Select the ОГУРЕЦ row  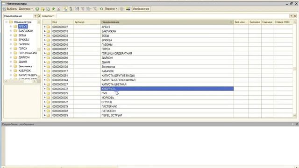[167, 102]
